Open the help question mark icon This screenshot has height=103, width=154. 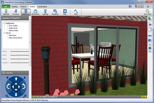(148, 7)
